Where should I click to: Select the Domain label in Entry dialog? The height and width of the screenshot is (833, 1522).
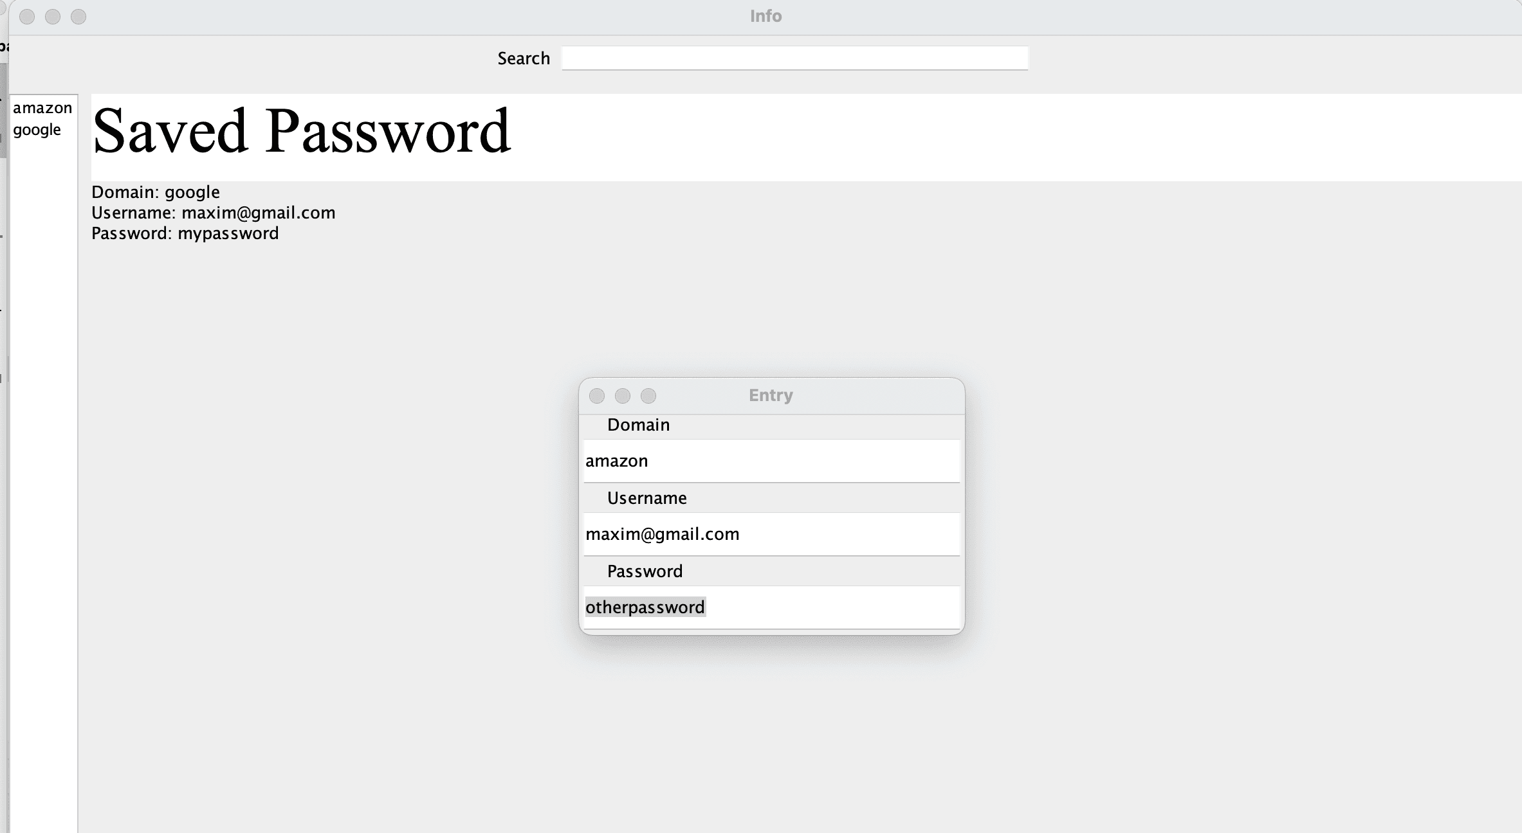637,424
